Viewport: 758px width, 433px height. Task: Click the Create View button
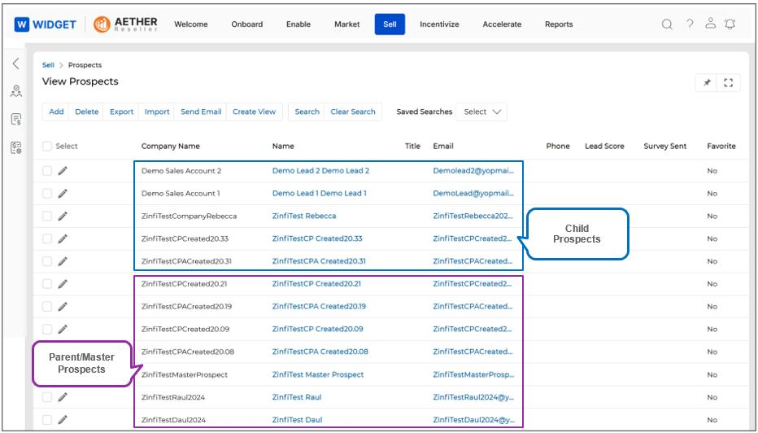(x=255, y=112)
